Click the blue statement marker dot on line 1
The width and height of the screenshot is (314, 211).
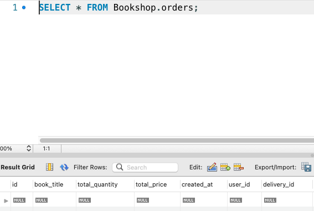24,8
